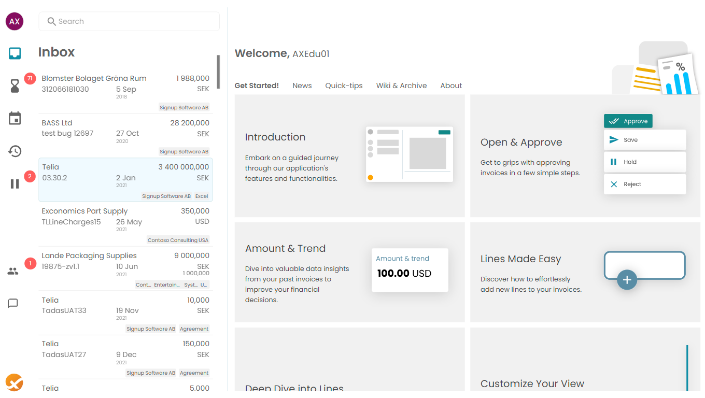Click the 19875-zv1.1 invoice number
705x398 pixels.
(x=61, y=266)
